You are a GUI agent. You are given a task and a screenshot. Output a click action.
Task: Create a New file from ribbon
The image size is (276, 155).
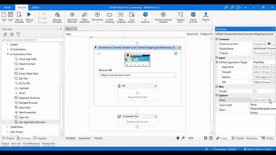click(4, 17)
